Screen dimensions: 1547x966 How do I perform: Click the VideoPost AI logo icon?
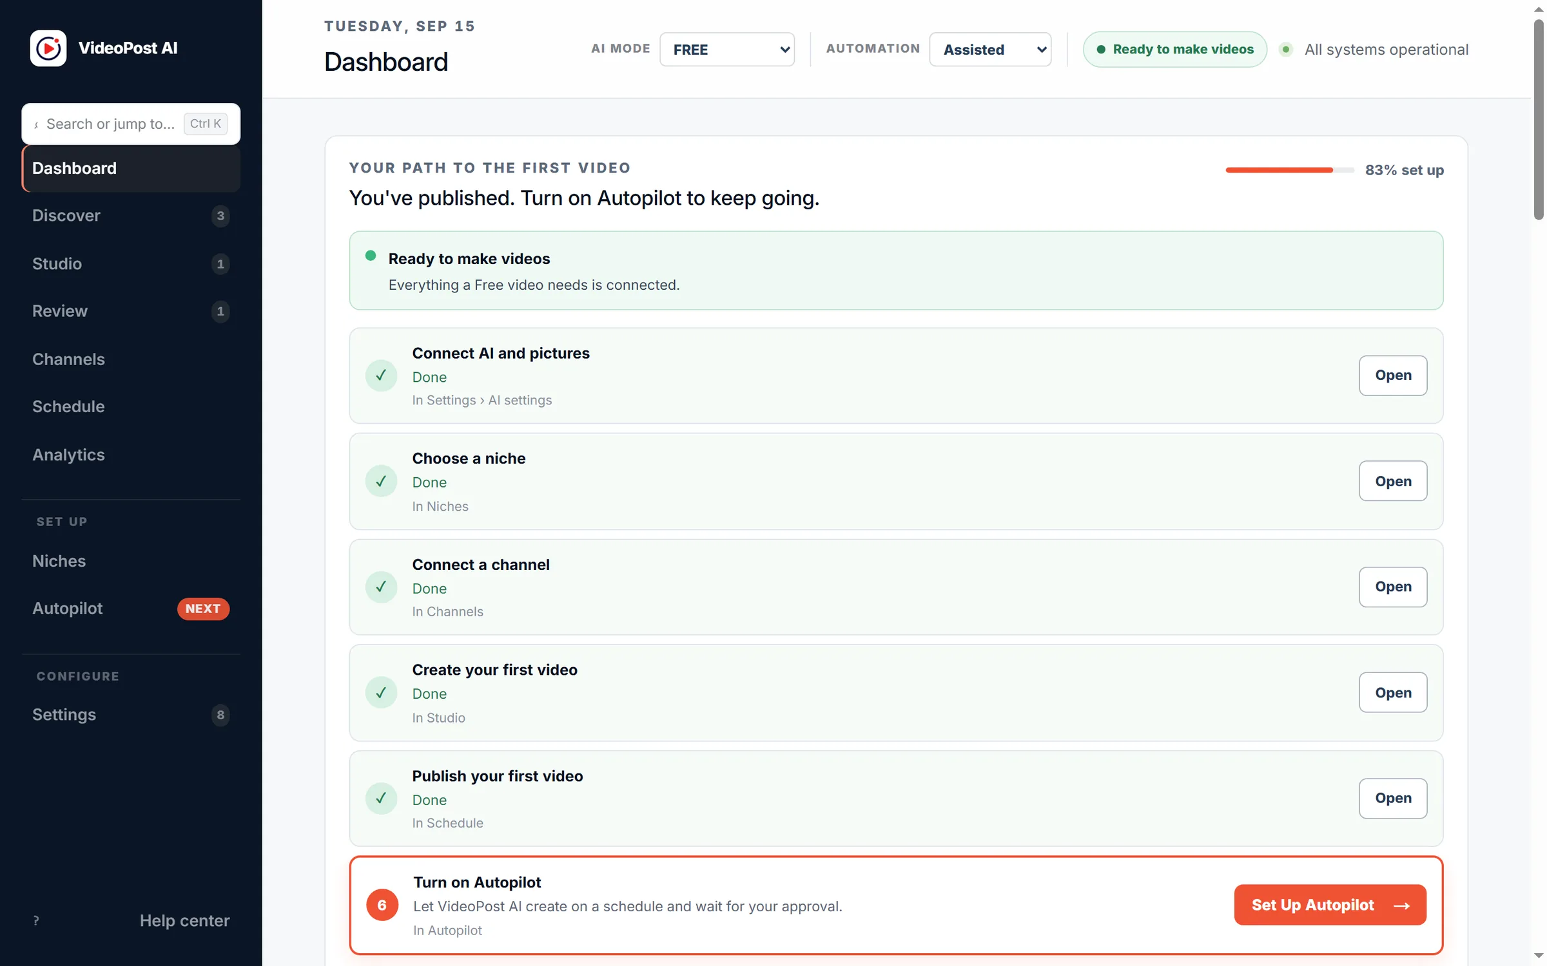click(48, 48)
